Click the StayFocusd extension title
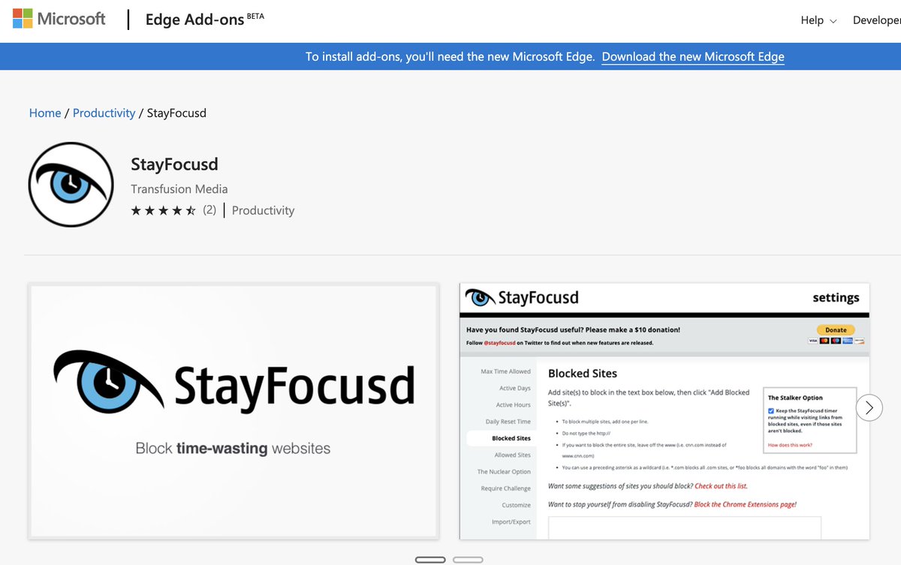The image size is (901, 565). (x=174, y=164)
